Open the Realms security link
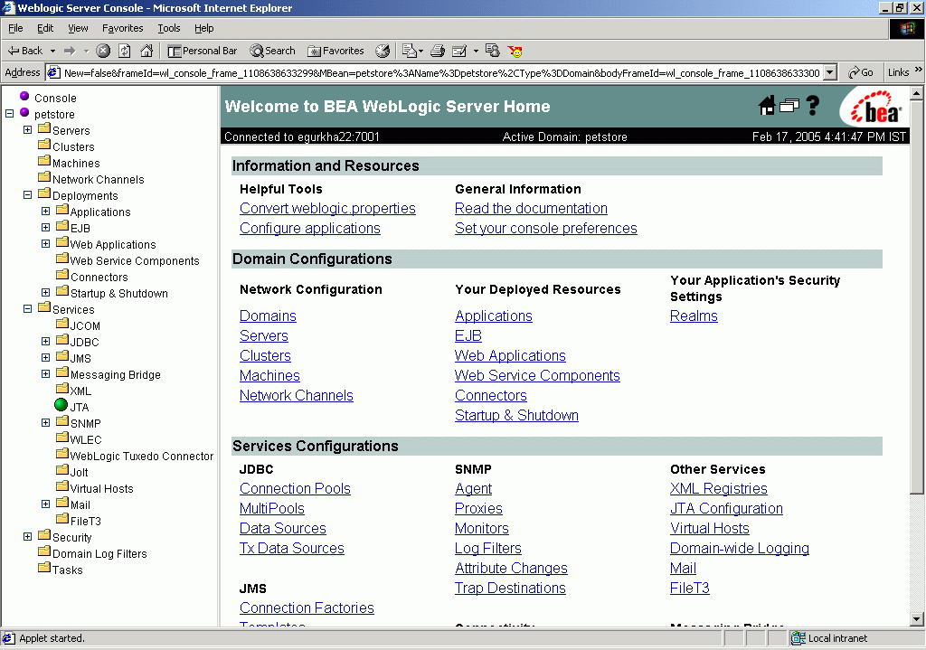This screenshot has height=650, width=926. [x=694, y=316]
